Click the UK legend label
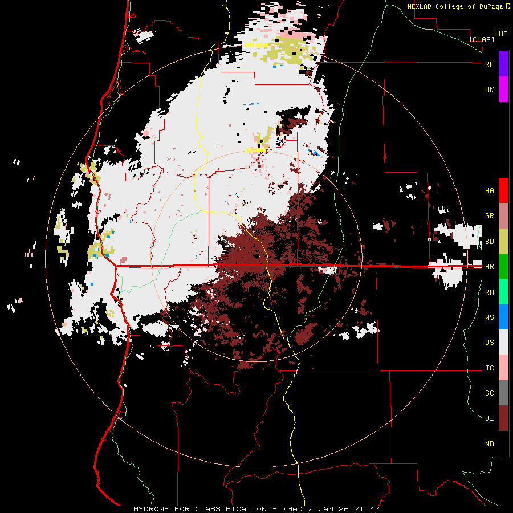 coord(489,89)
